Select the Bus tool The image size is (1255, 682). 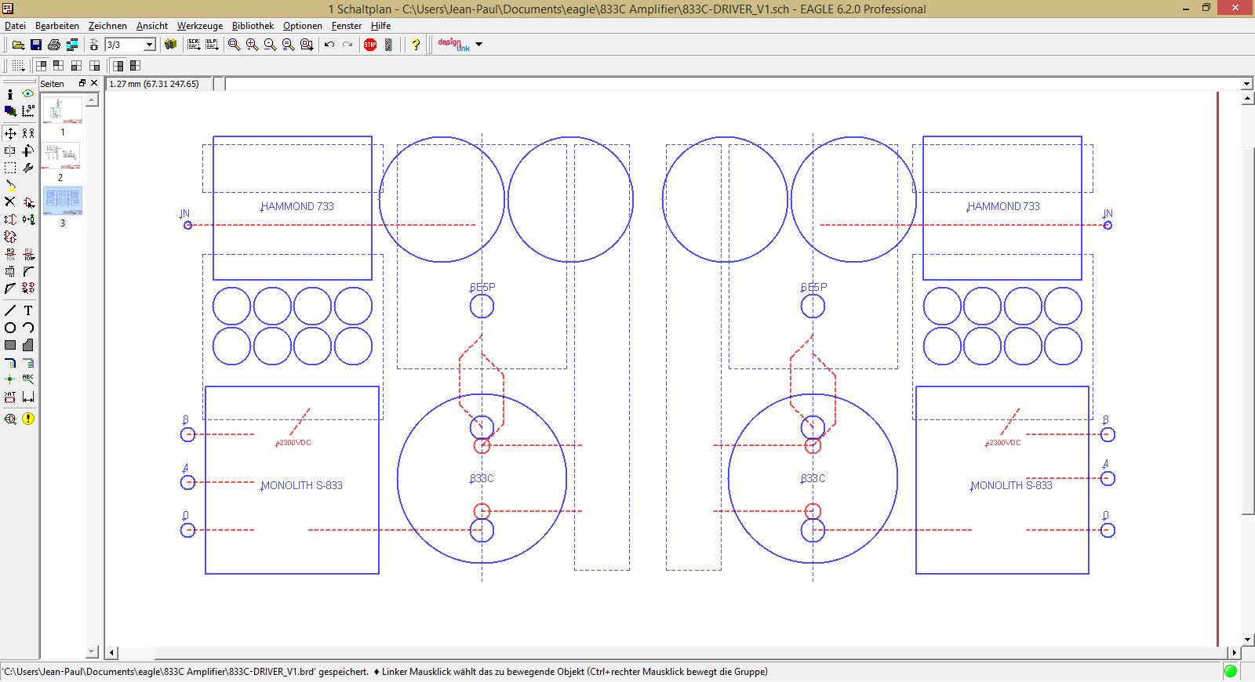pyautogui.click(x=10, y=362)
